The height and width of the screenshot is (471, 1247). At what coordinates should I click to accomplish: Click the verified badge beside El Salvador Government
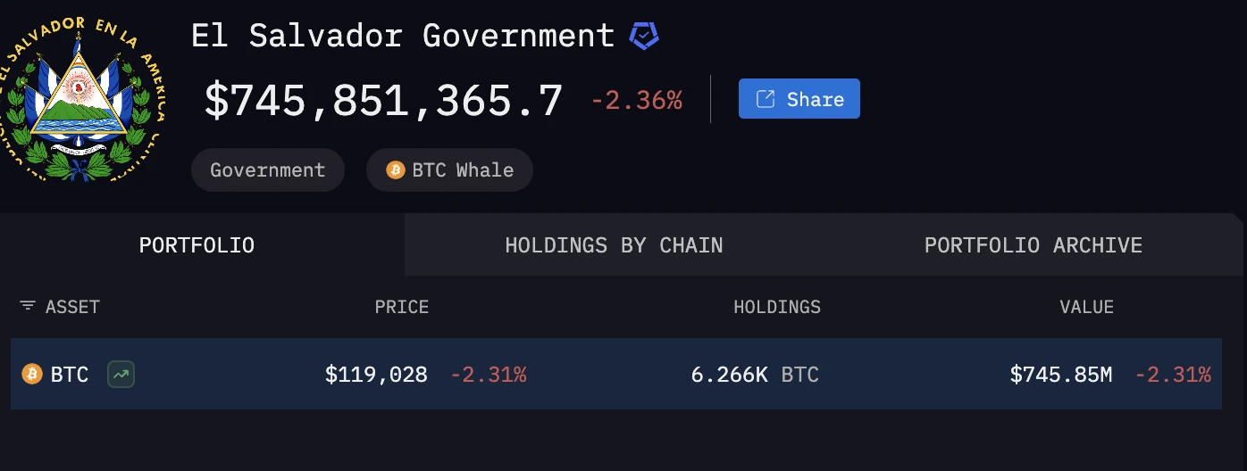643,37
